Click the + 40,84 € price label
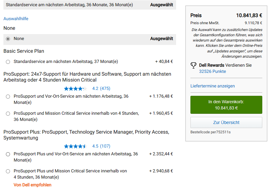Viewport: 271px width, 195px height. [164, 62]
